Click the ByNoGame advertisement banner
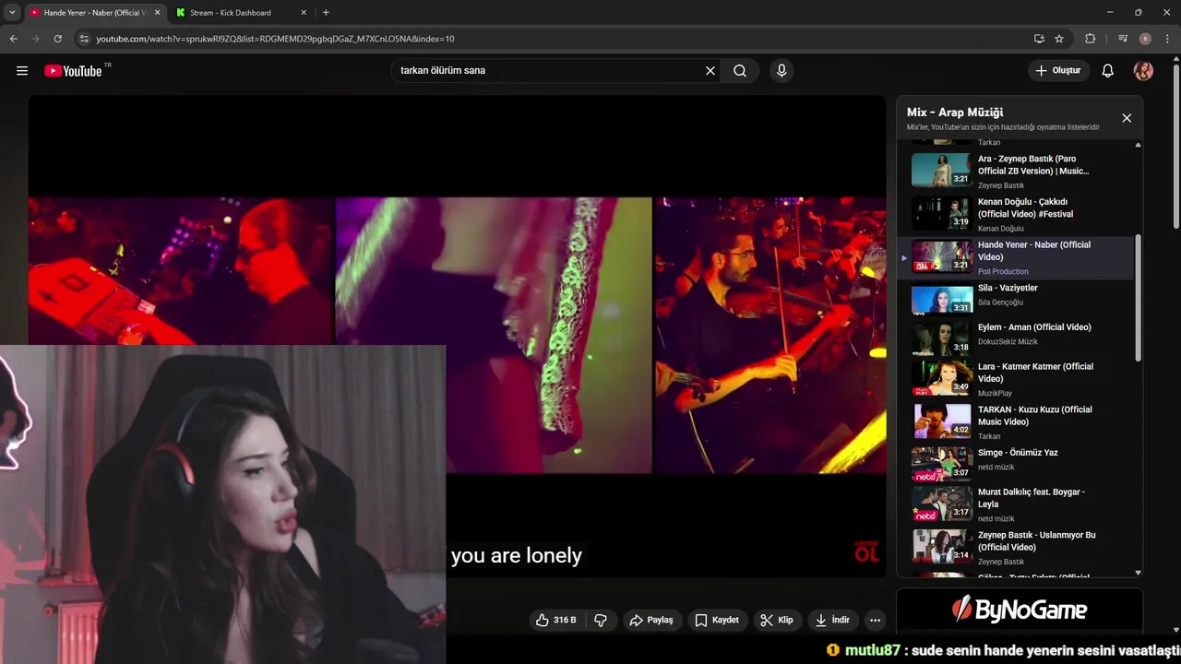 [x=1020, y=611]
